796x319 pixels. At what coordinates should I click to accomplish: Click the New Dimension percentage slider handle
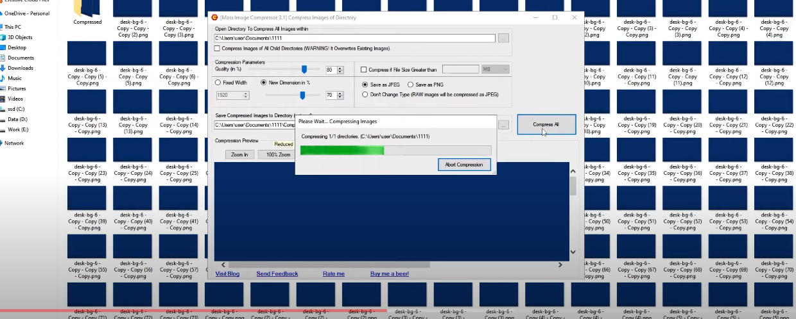tap(302, 95)
